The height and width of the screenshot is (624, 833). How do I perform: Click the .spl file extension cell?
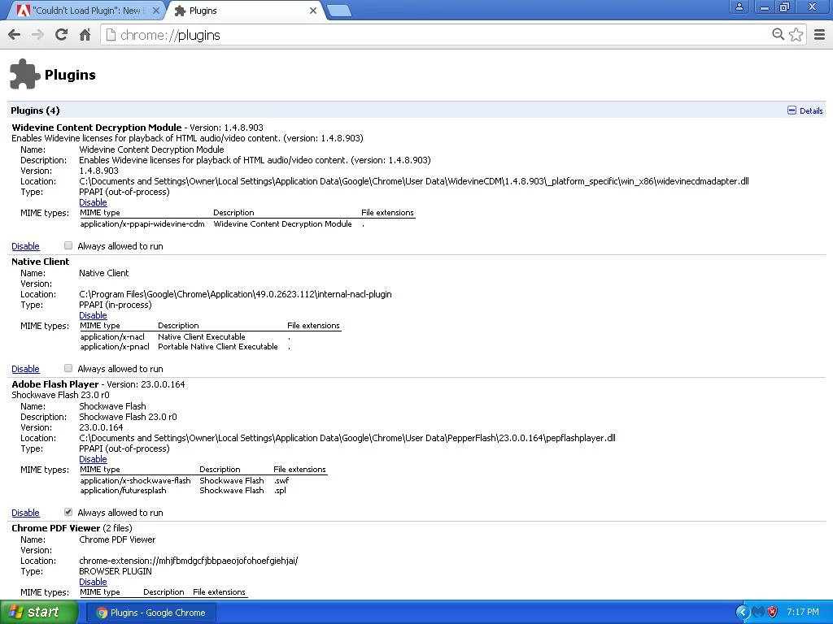280,490
